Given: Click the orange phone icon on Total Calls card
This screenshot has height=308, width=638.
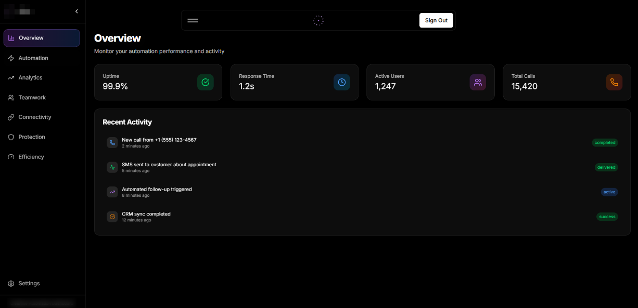Looking at the screenshot, I should [x=614, y=82].
